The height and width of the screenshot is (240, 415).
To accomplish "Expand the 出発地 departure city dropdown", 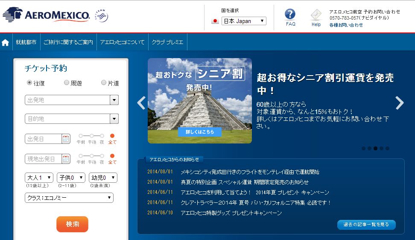I will [114, 100].
